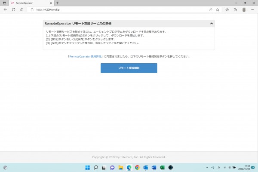Viewport: 258px width, 172px height.
Task: Switch IME input mode A indicator
Action: pos(219,168)
